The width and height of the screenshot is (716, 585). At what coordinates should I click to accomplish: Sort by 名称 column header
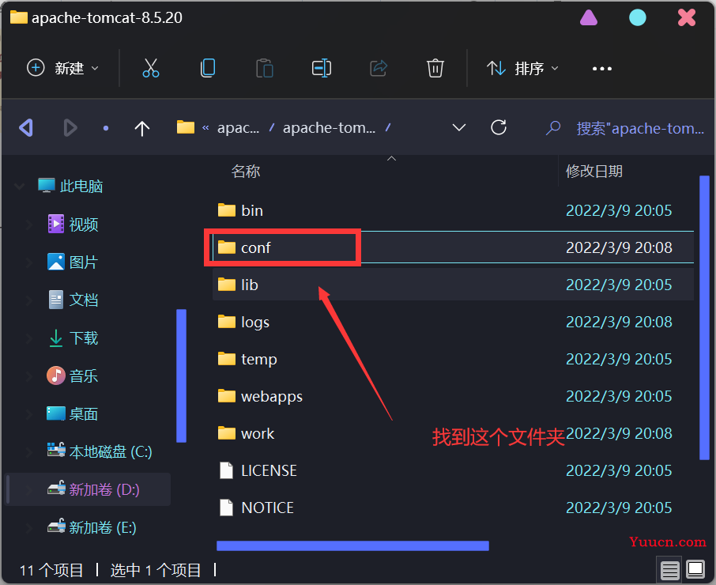[246, 172]
